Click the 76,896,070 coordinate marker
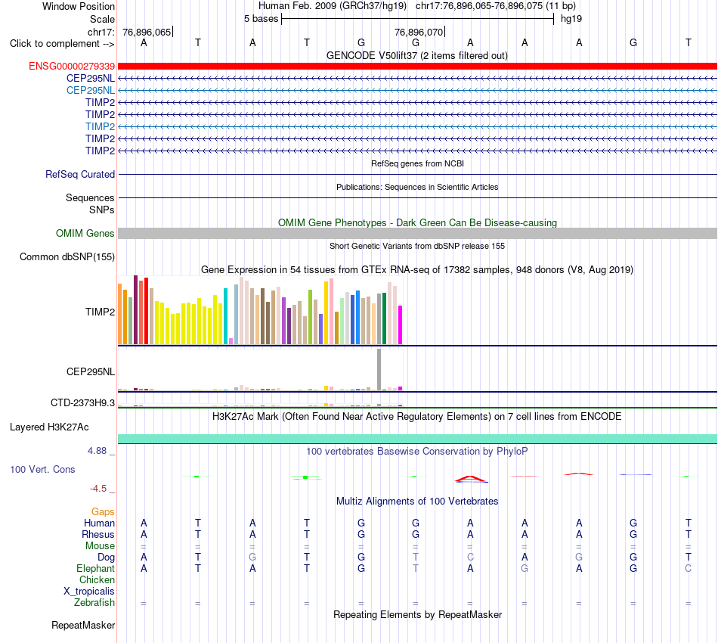This screenshot has height=643, width=718. click(419, 32)
